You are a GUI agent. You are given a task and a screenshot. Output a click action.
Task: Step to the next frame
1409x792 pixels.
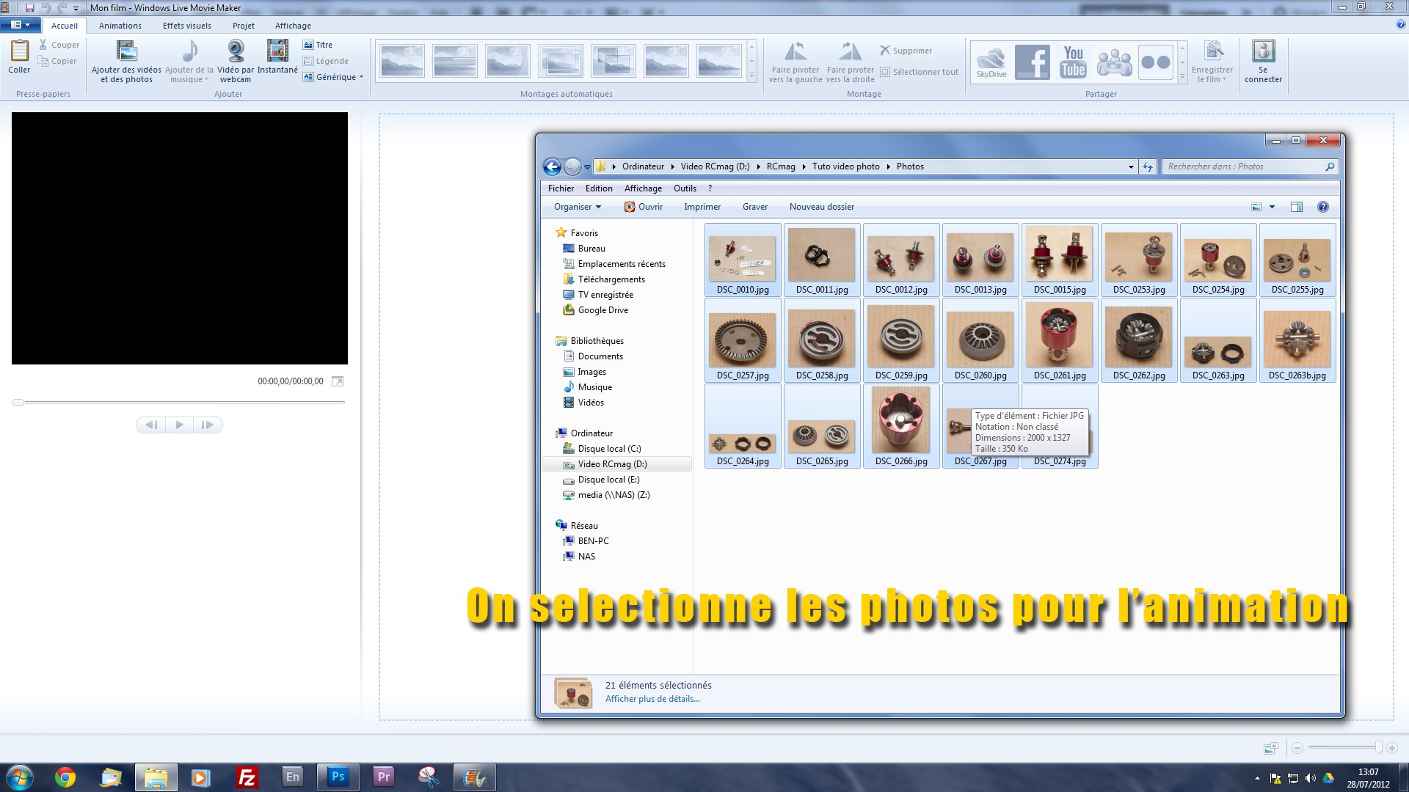tap(208, 425)
